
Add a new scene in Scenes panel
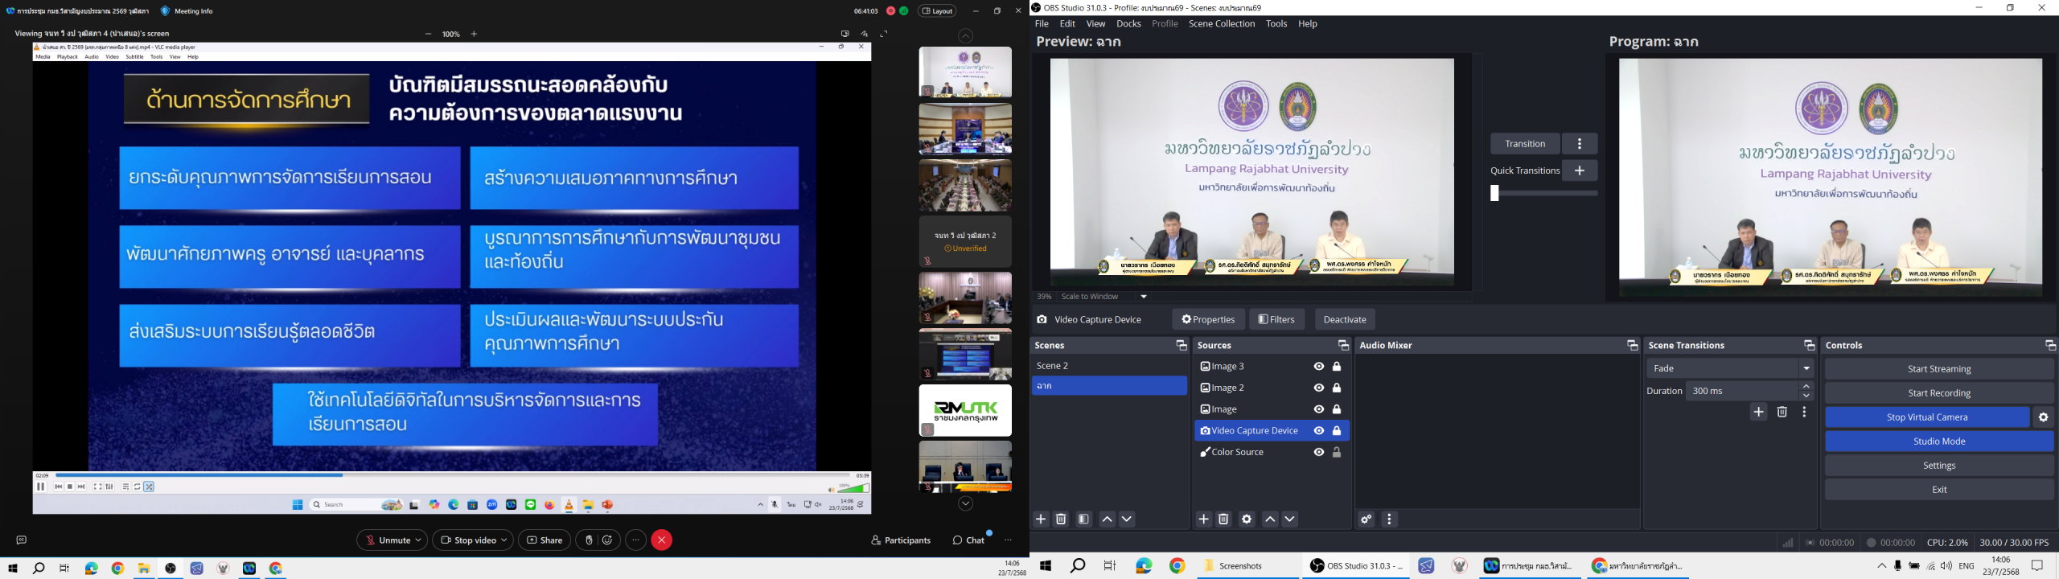tap(1041, 519)
